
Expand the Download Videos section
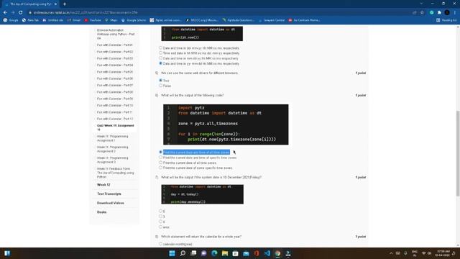pyautogui.click(x=110, y=203)
